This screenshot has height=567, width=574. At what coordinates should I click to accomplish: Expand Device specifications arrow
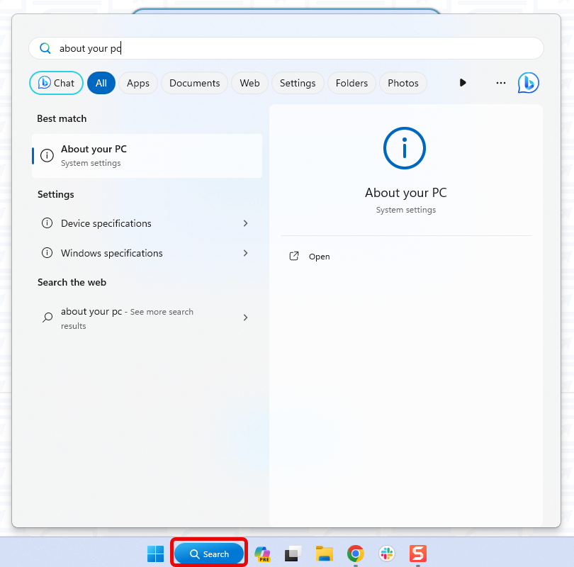coord(245,223)
